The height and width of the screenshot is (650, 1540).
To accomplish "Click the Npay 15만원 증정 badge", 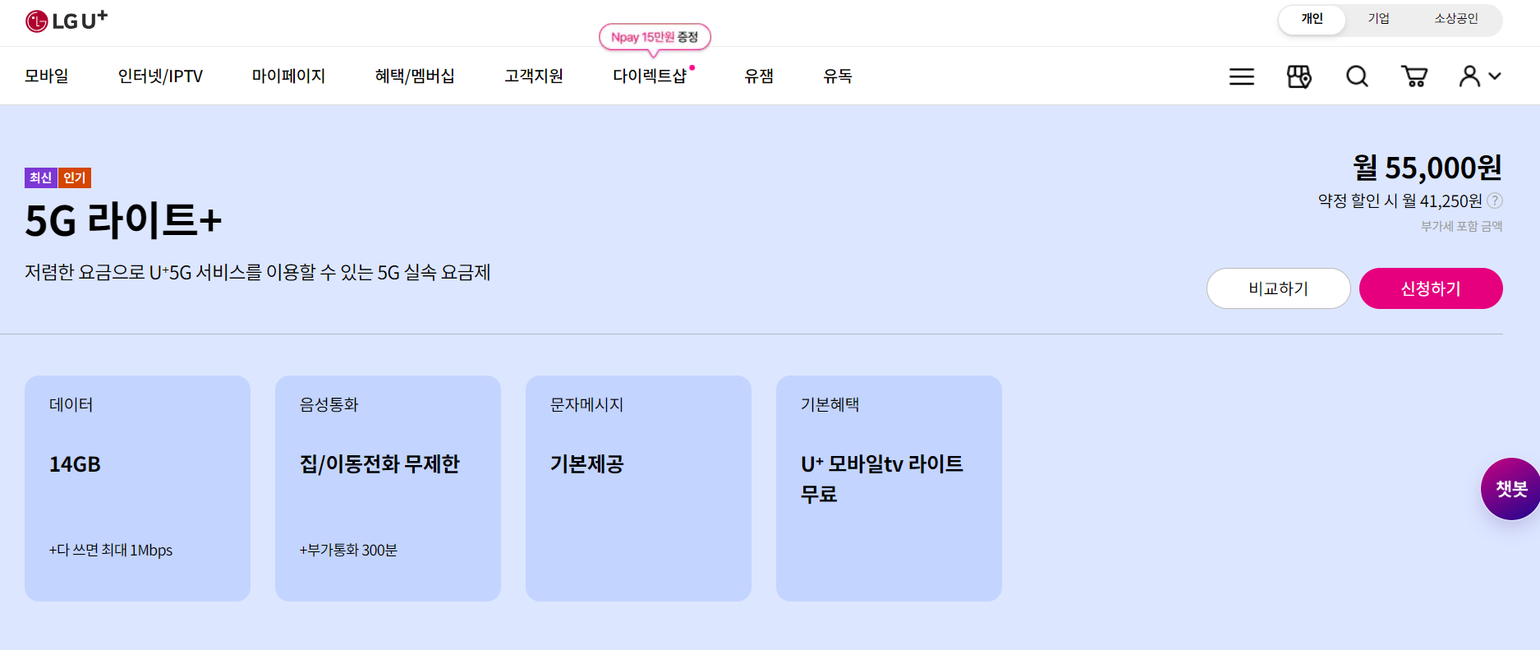I will (x=655, y=37).
